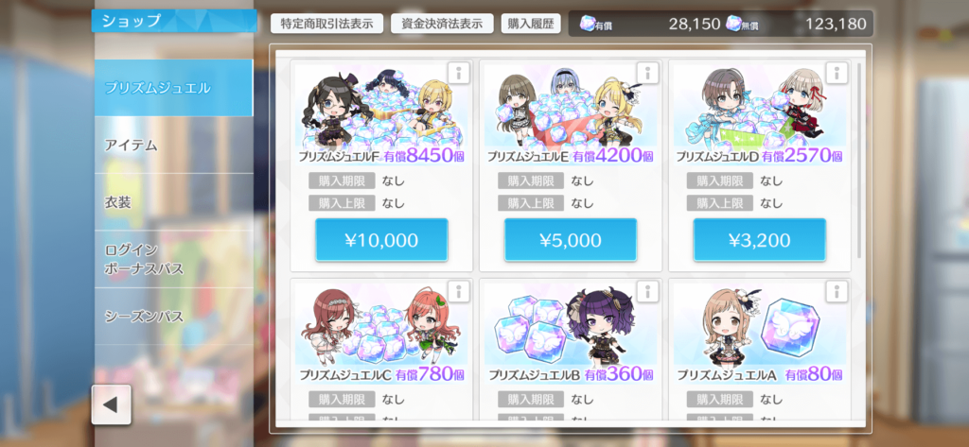Open info for プリズムジュエルF pack

point(458,74)
